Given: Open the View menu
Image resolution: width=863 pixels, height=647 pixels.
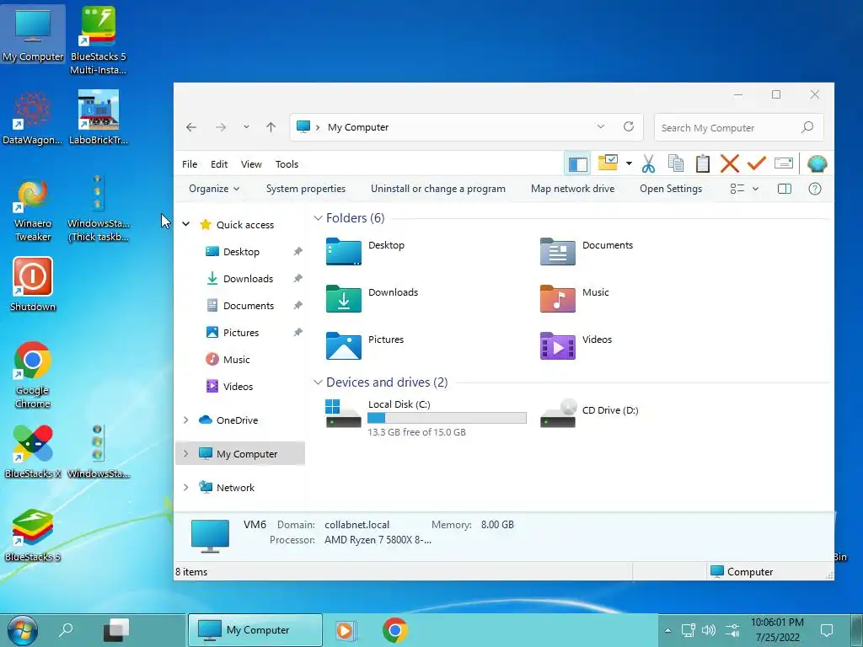Looking at the screenshot, I should click(251, 164).
